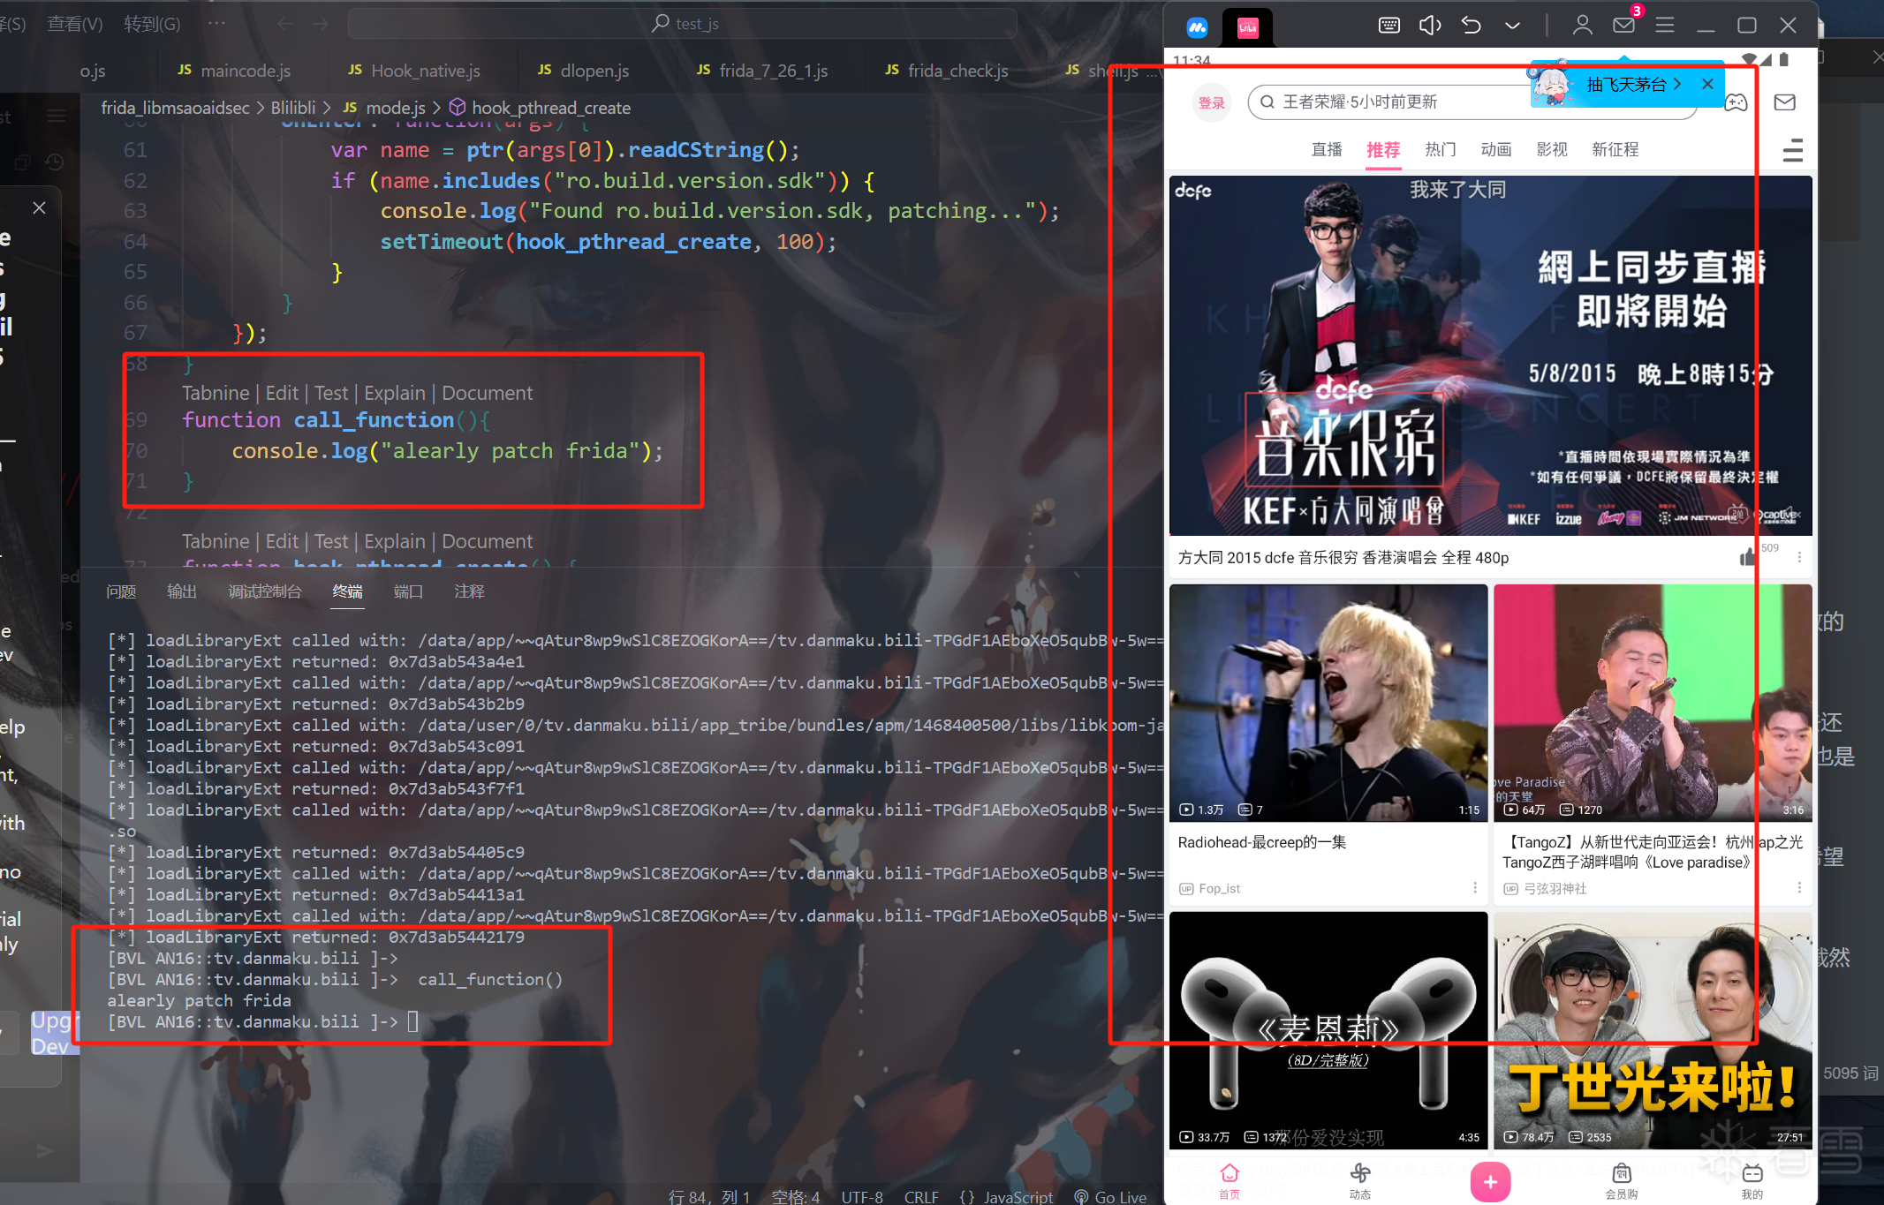
Task: Click the Explain link above call_function
Action: click(x=394, y=393)
